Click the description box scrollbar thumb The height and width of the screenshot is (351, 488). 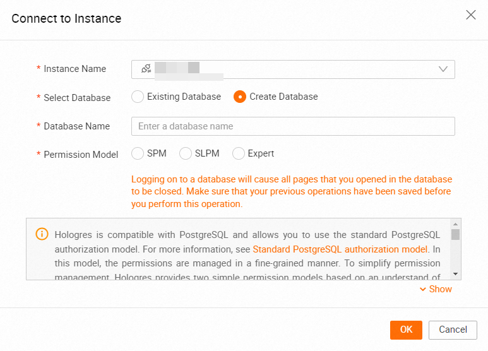455,235
